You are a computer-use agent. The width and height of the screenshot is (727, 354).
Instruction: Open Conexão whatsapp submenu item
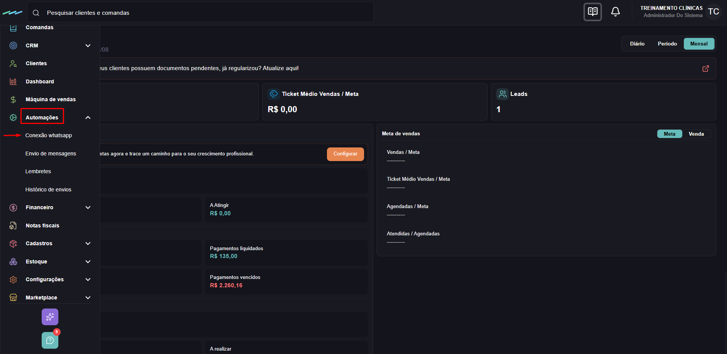coord(48,135)
